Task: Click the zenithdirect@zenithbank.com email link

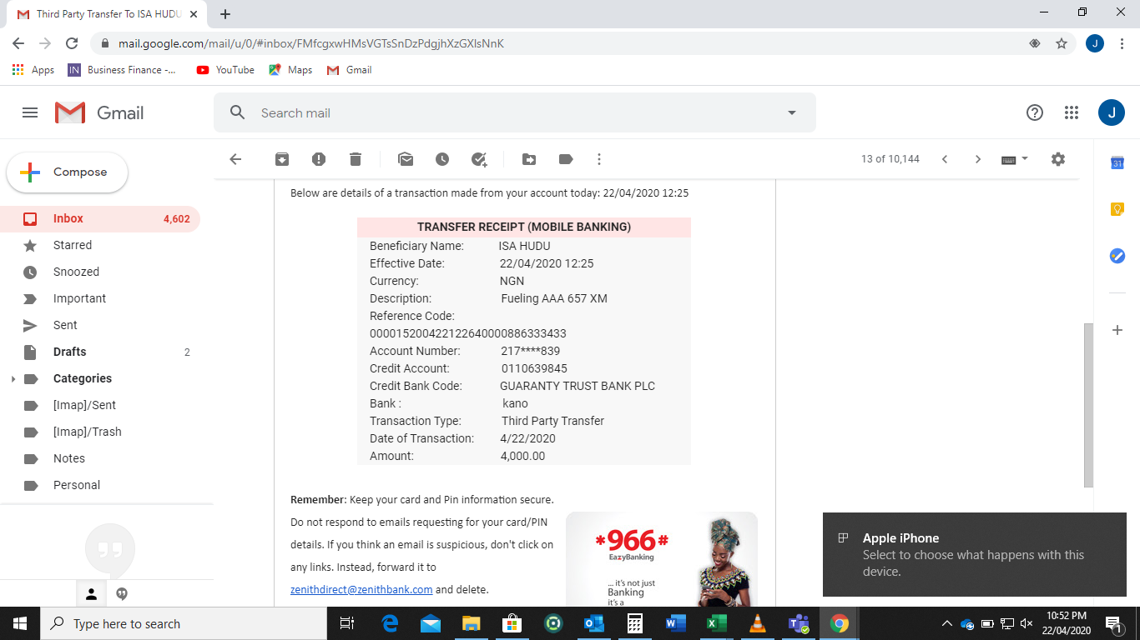Action: [361, 589]
